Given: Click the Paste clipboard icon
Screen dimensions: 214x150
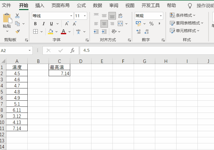Looking at the screenshot, I should (7, 18).
